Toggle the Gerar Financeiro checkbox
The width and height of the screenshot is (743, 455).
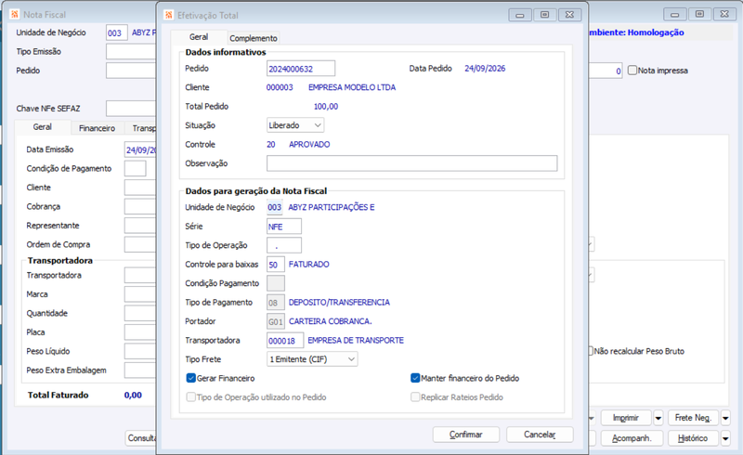pyautogui.click(x=191, y=378)
